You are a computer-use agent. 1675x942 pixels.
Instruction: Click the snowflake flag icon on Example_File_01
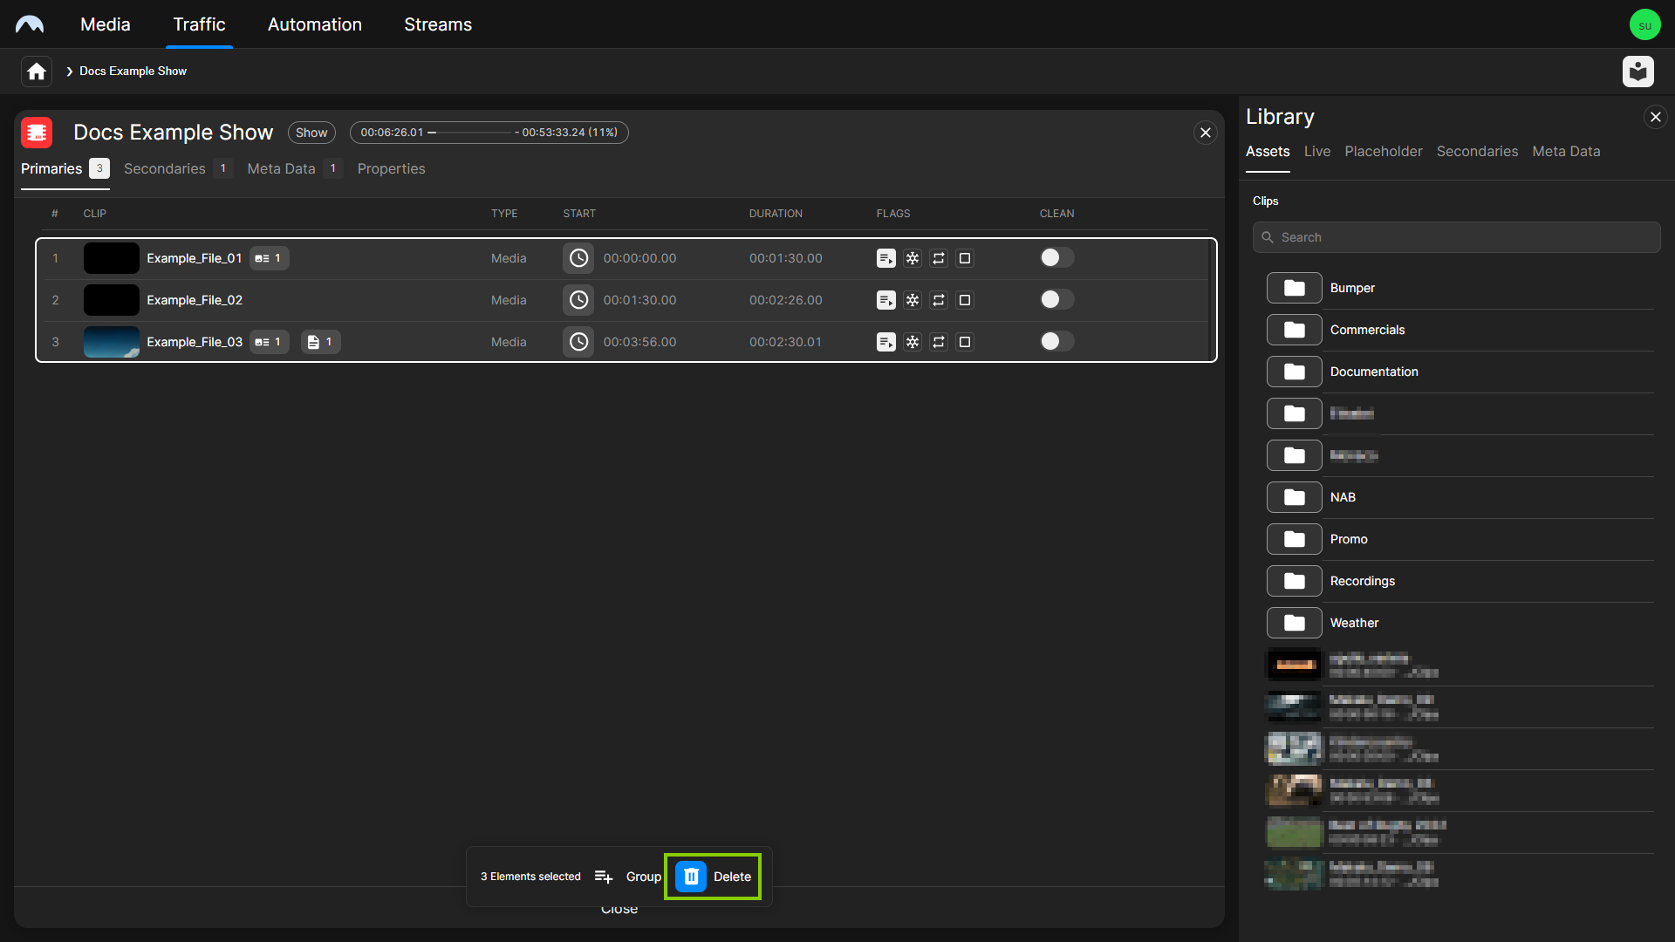[913, 258]
